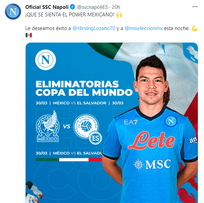Click the Mexico flag emoji

pyautogui.click(x=29, y=35)
